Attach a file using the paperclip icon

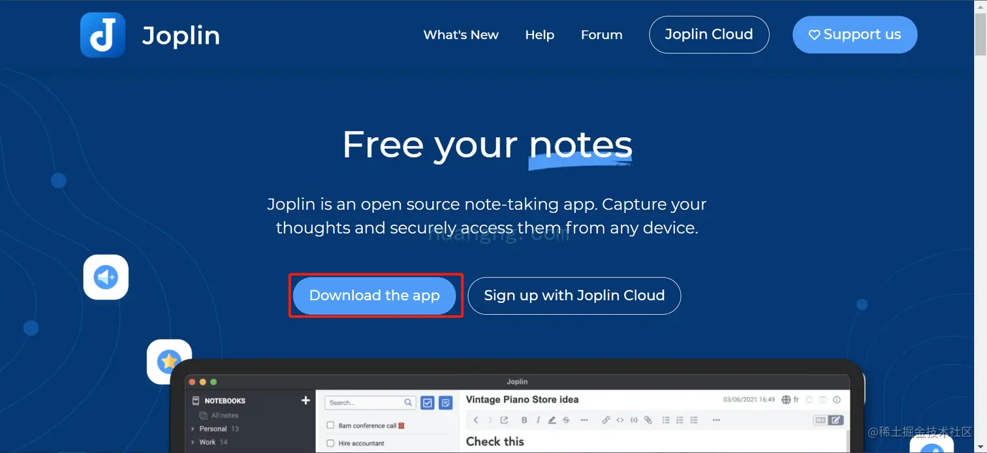[648, 420]
